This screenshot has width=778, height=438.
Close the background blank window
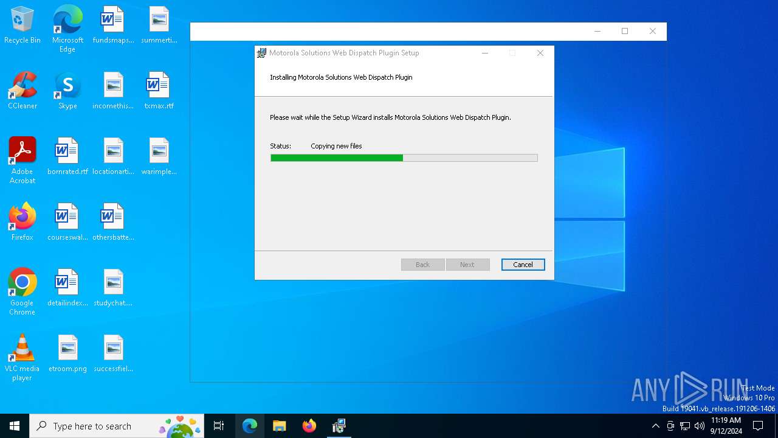click(652, 32)
